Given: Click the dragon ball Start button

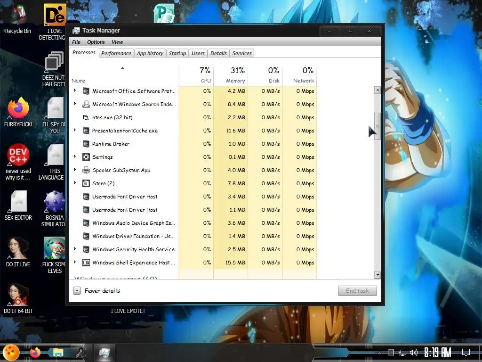Looking at the screenshot, I should coord(11,353).
